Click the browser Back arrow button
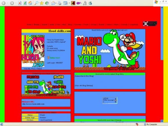 (x=3, y=3)
